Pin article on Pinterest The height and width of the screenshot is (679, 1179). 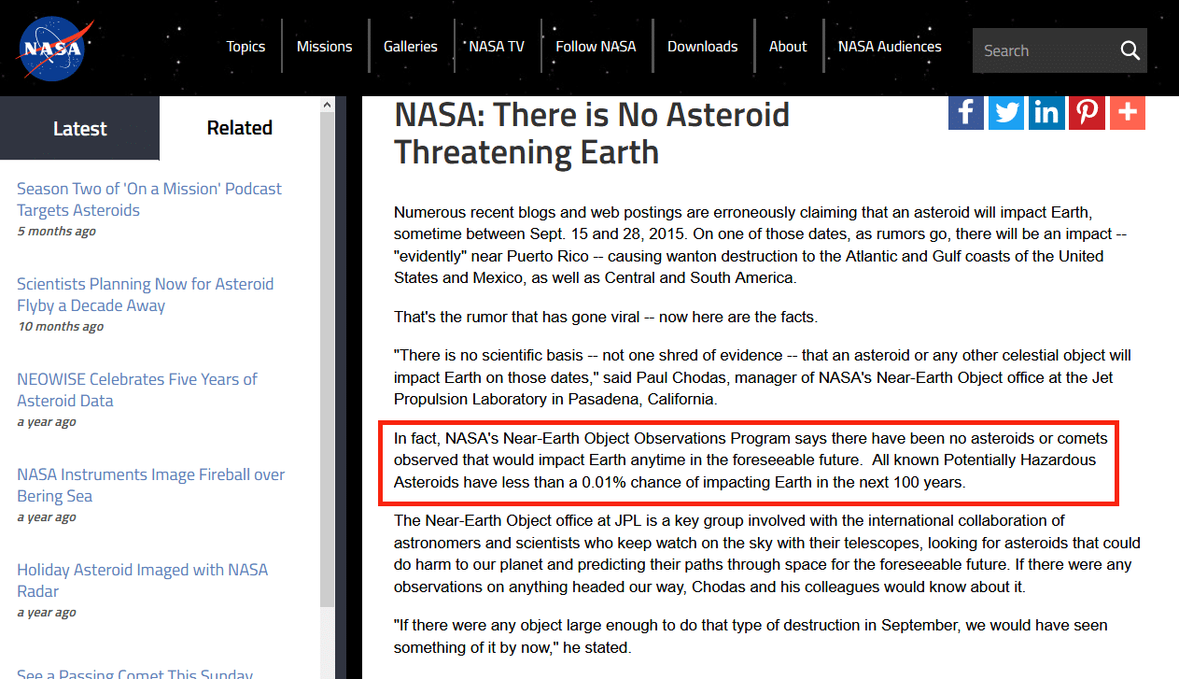[1087, 113]
